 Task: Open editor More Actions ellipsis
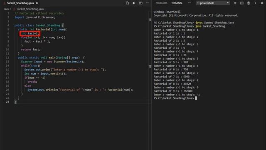[148, 3]
